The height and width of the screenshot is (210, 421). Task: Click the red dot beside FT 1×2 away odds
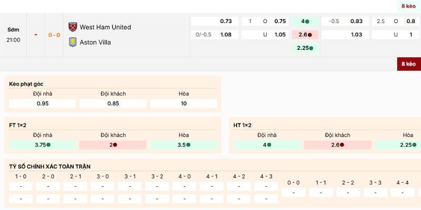[115, 145]
